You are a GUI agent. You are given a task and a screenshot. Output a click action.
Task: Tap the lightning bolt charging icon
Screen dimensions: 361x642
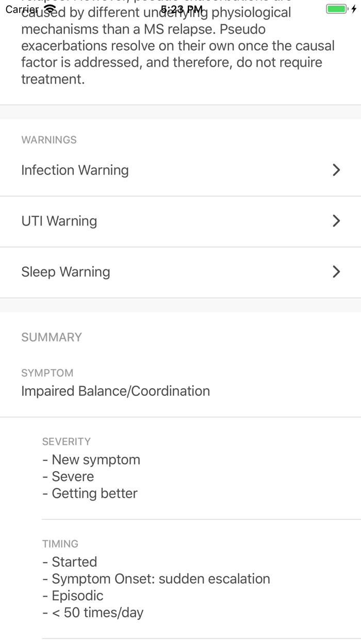point(354,9)
